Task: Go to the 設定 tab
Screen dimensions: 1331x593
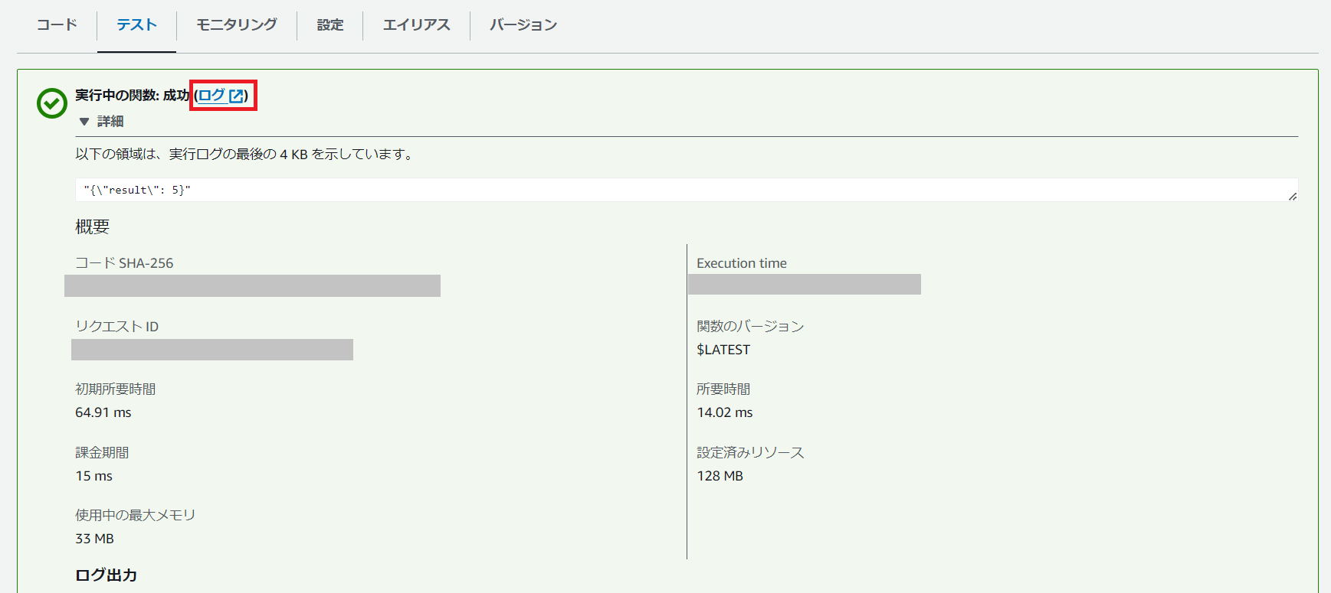Action: (x=330, y=25)
